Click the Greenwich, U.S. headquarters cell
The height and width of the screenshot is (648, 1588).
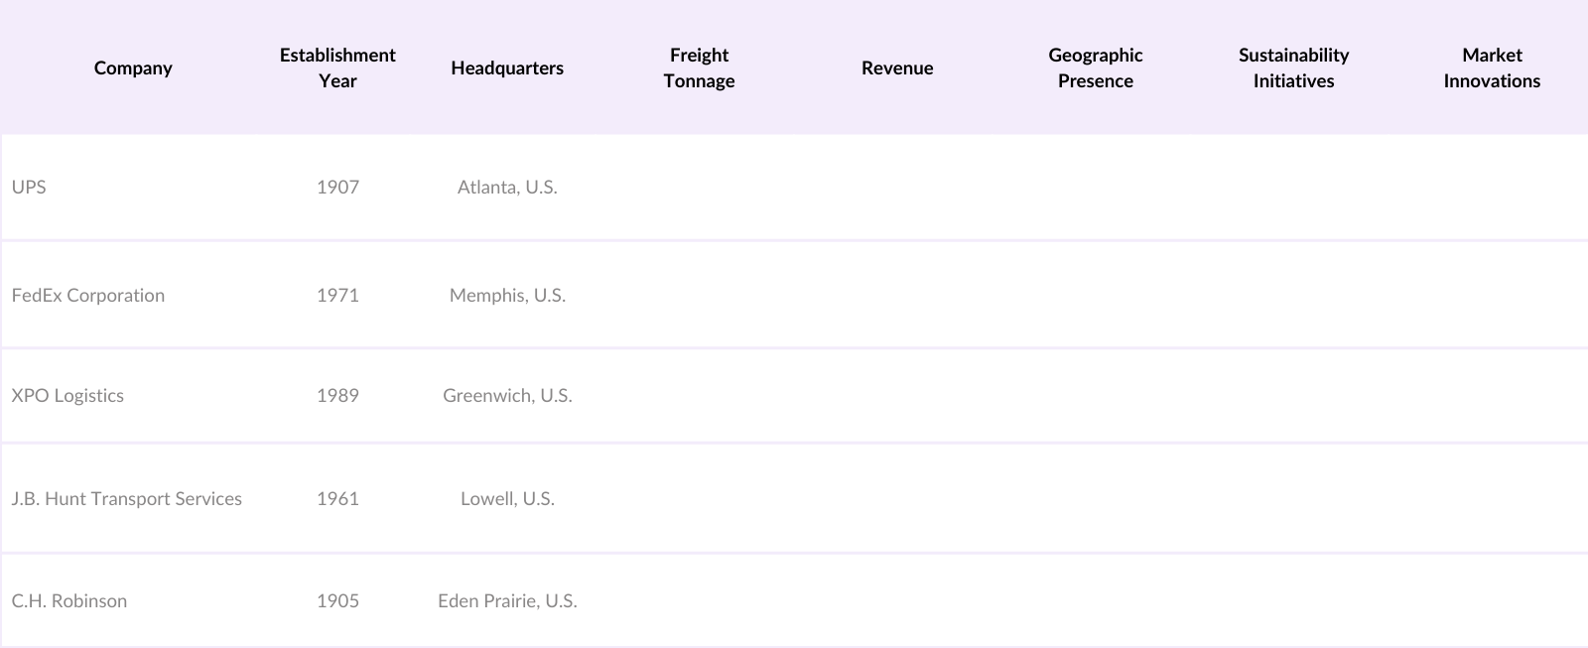click(x=507, y=395)
